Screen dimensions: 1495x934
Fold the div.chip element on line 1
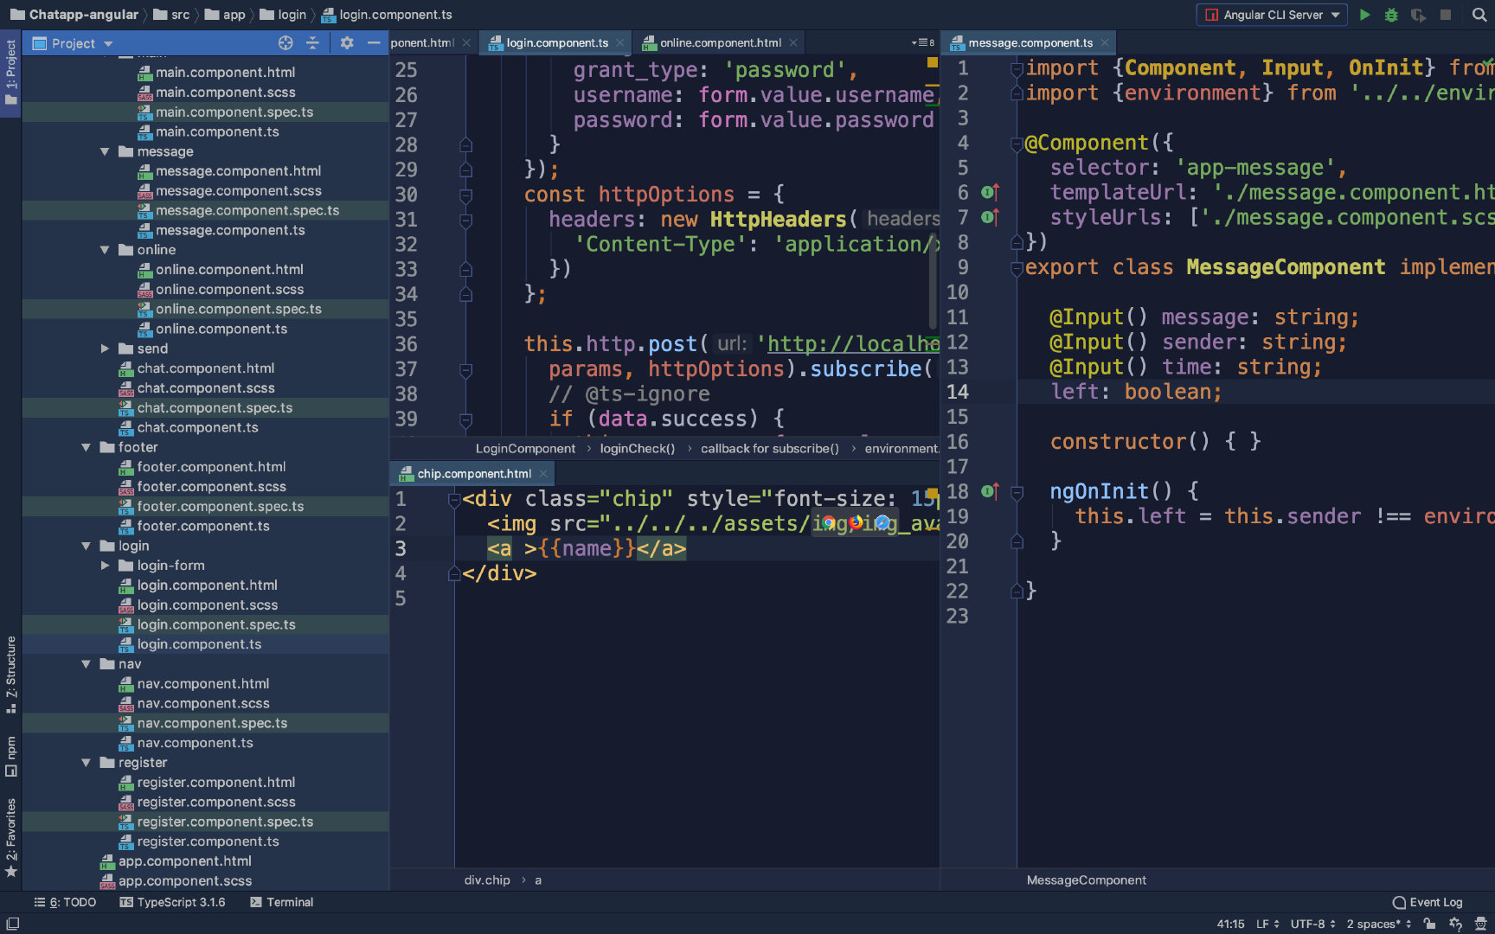coord(453,499)
